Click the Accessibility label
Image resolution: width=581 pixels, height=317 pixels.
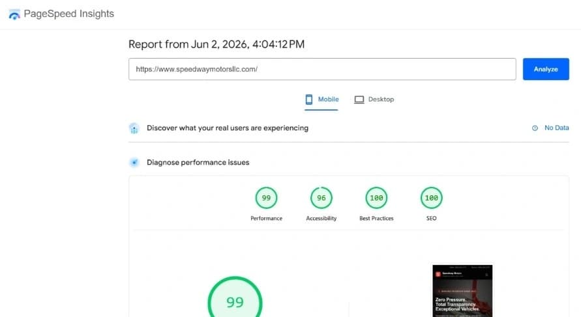click(321, 218)
